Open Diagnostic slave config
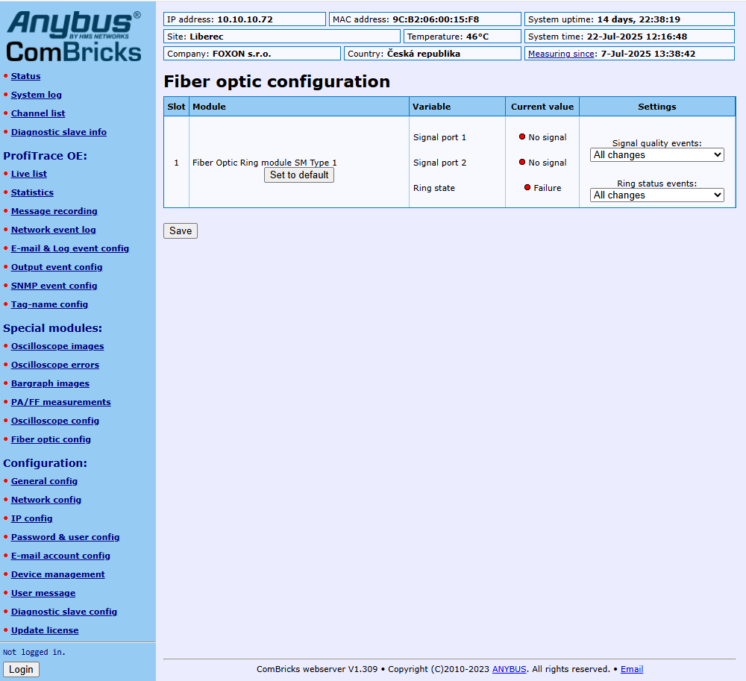Image resolution: width=746 pixels, height=681 pixels. (x=64, y=611)
